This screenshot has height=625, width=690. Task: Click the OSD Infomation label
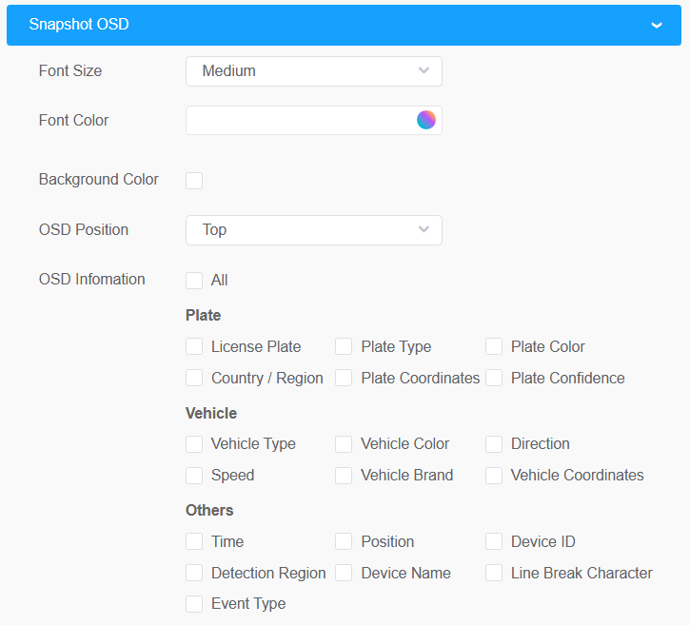pyautogui.click(x=92, y=280)
